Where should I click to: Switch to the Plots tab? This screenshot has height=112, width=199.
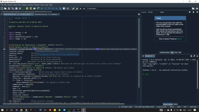coord(176,53)
